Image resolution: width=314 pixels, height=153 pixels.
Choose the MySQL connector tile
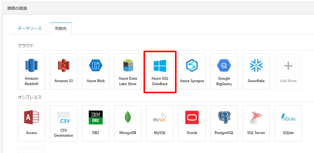point(160,123)
